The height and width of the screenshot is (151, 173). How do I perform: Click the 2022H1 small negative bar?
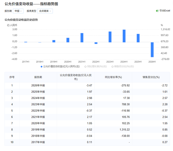coord(96,43)
